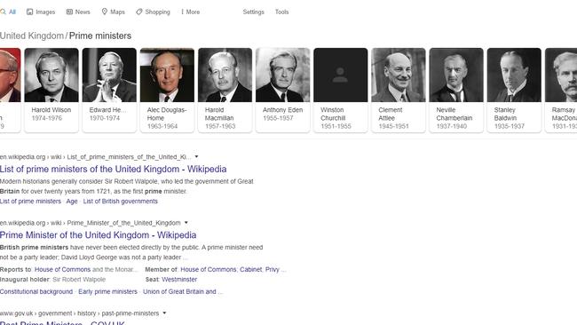Open 'Early prime ministers' sitelink
Viewport: 577px width, 325px height.
click(x=107, y=291)
